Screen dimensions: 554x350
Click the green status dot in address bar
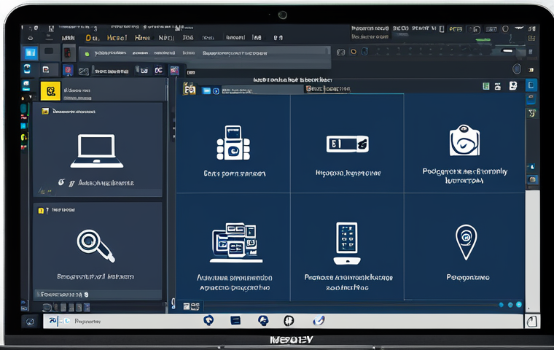click(x=87, y=54)
